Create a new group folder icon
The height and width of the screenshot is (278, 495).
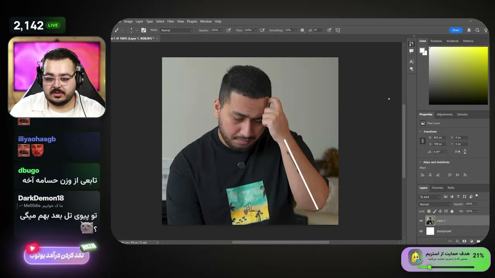[478, 241]
